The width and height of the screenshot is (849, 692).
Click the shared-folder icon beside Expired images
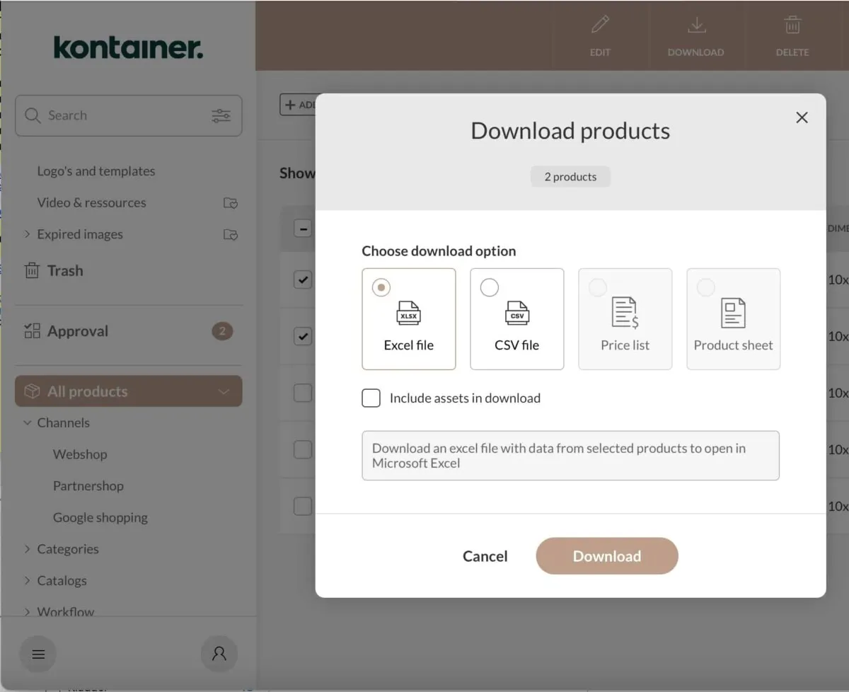(231, 234)
